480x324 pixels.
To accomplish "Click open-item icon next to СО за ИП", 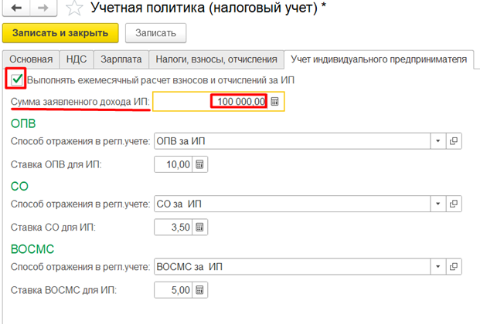I will pyautogui.click(x=454, y=204).
